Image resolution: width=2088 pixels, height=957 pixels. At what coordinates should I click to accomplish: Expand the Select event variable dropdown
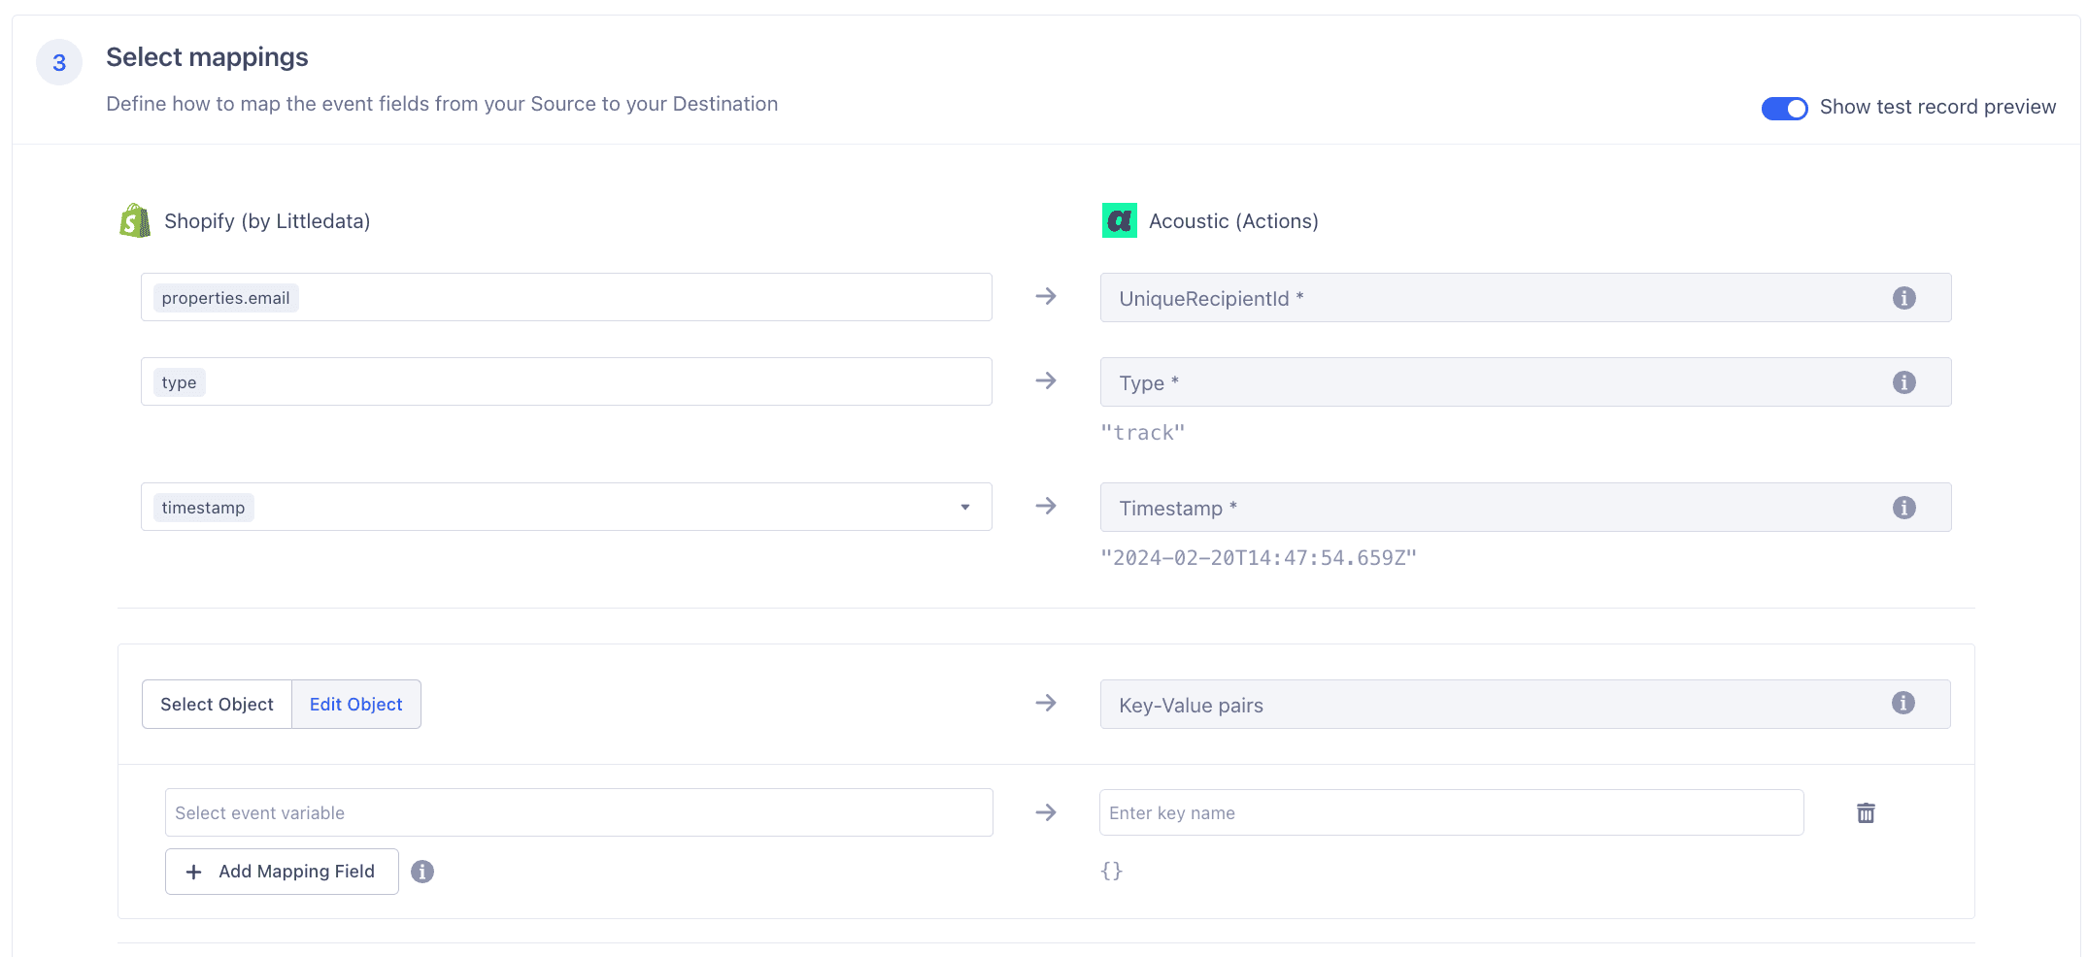[x=578, y=812]
